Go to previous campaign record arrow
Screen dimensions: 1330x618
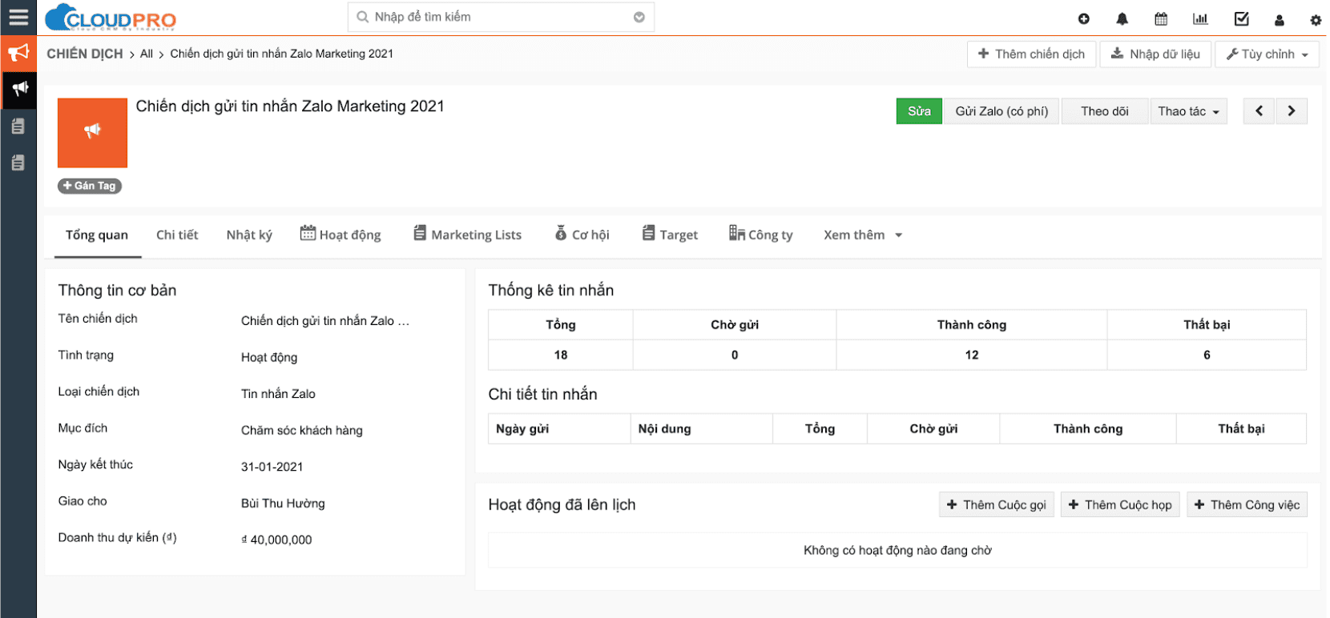(x=1259, y=111)
